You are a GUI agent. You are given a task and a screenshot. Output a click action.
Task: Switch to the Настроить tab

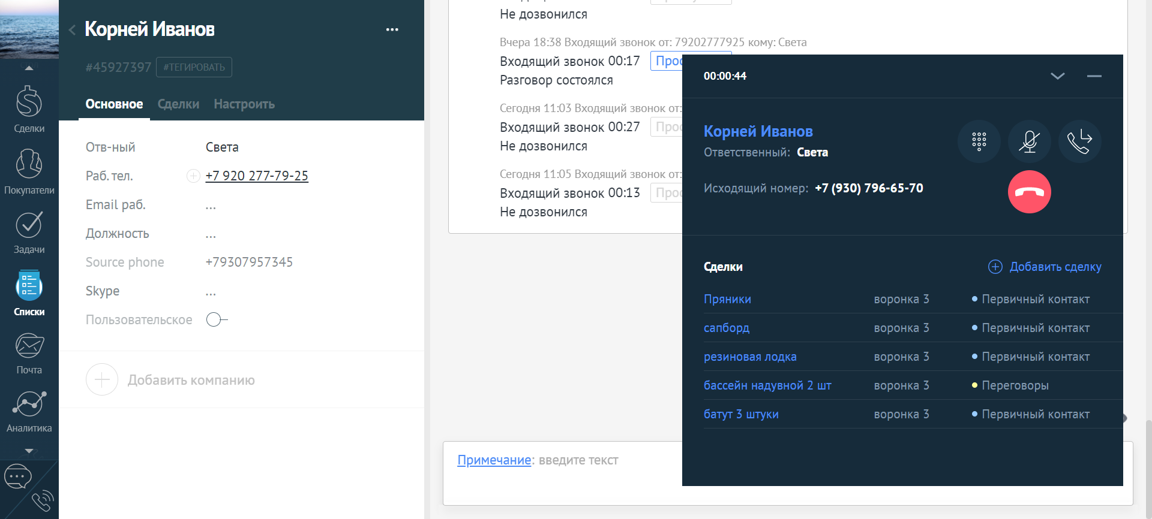coord(244,104)
